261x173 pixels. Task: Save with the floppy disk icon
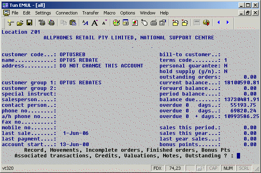point(29,22)
